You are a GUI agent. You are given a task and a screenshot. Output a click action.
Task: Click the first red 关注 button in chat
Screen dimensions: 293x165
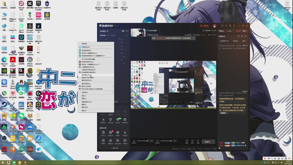click(x=221, y=143)
